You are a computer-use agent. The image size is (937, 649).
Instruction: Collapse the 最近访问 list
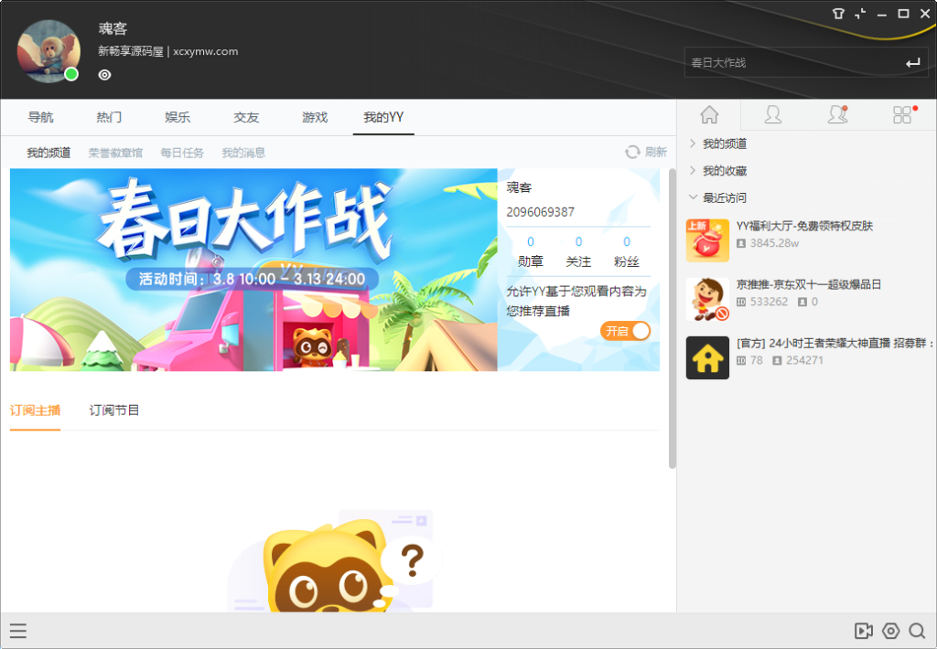723,197
